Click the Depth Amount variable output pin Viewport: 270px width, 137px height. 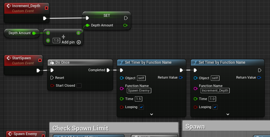tap(33, 33)
